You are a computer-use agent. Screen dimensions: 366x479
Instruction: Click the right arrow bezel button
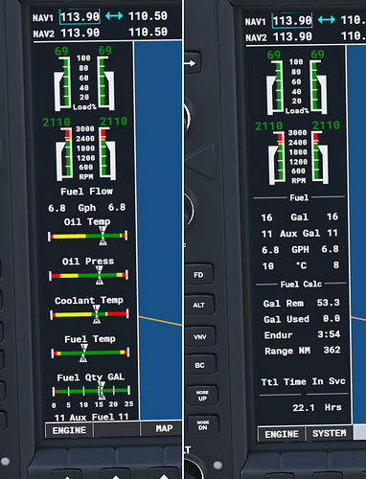pyautogui.click(x=193, y=63)
